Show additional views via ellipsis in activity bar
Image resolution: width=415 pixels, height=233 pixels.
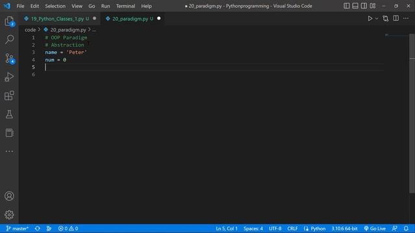pos(9,151)
